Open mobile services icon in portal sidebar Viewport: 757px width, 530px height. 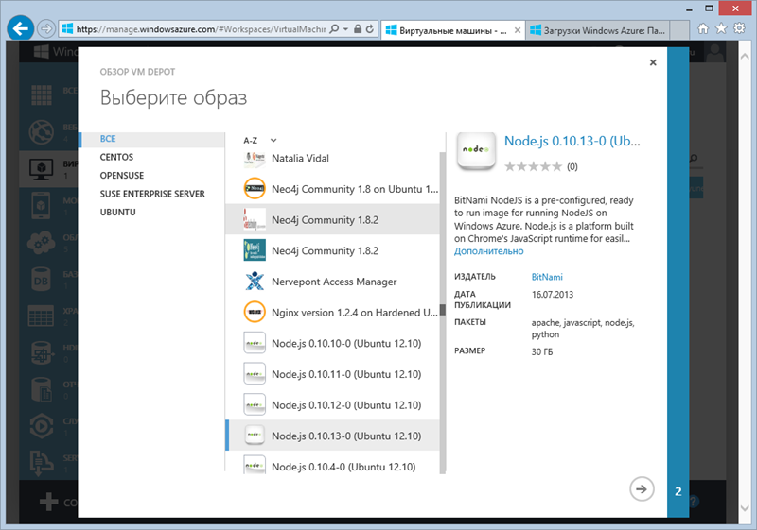click(x=42, y=205)
